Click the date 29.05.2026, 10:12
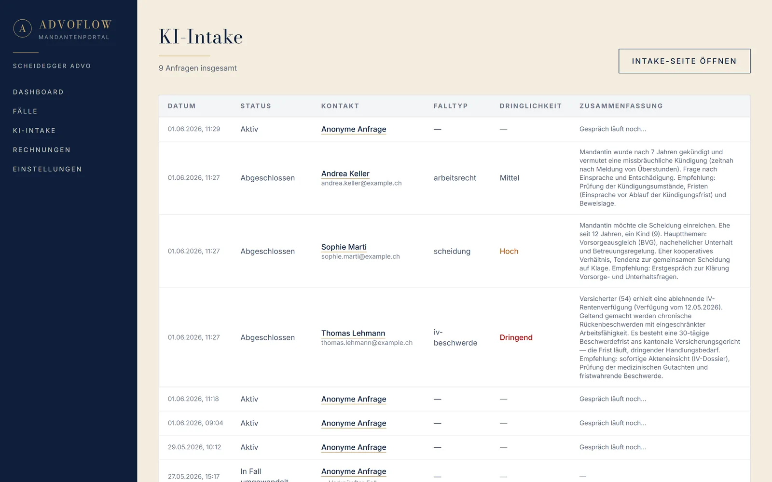 pyautogui.click(x=194, y=447)
